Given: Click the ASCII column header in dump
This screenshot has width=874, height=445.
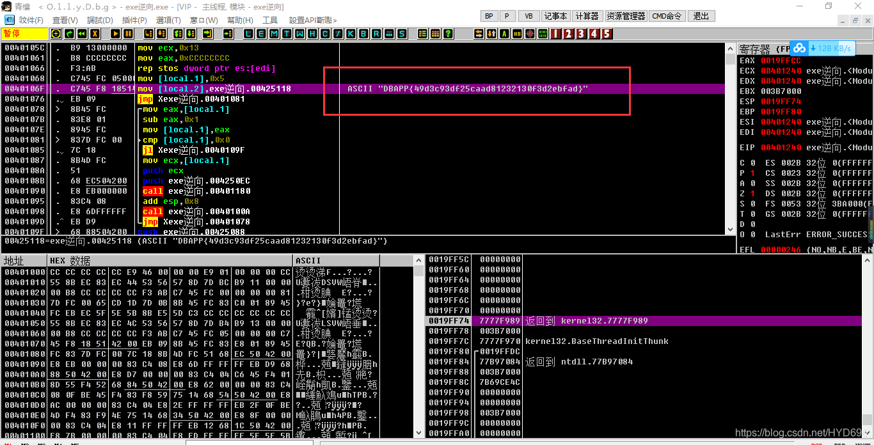Looking at the screenshot, I should tap(337, 261).
